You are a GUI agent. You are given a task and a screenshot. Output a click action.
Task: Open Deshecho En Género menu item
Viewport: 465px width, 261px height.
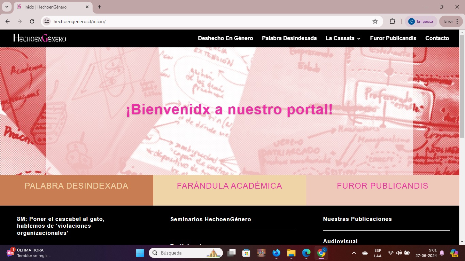225,38
